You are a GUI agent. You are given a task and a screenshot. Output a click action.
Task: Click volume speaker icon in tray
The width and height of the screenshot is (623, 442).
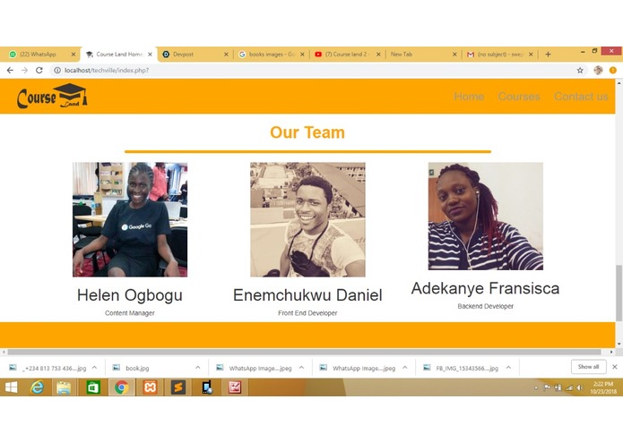579,387
